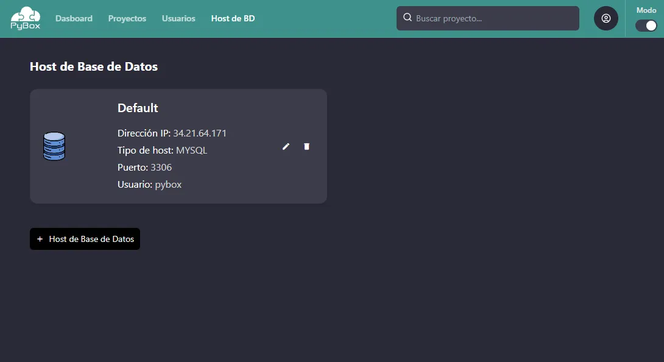Add a new Host de Base de Datos
Viewport: 664px width, 362px height.
point(85,239)
